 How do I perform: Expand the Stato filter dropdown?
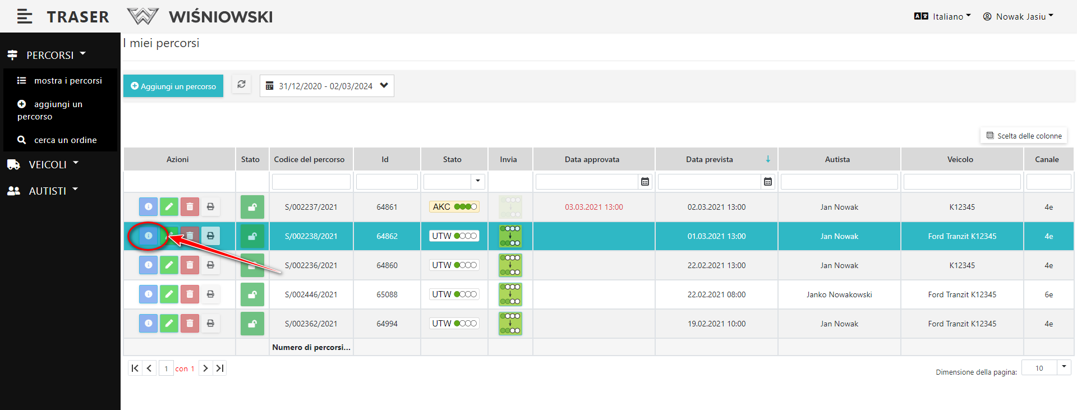pyautogui.click(x=477, y=181)
